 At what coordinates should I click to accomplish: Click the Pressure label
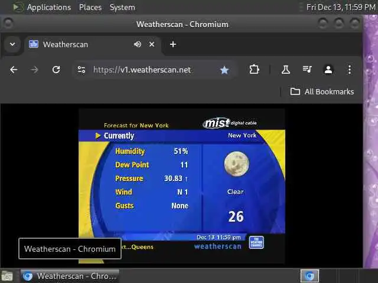tap(129, 178)
